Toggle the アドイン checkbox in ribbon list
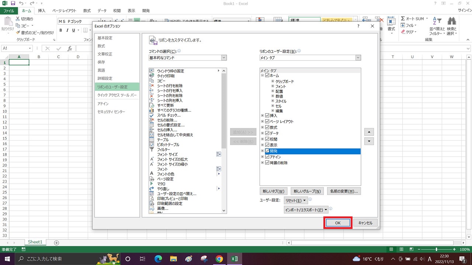This screenshot has width=472, height=265. coord(267,157)
